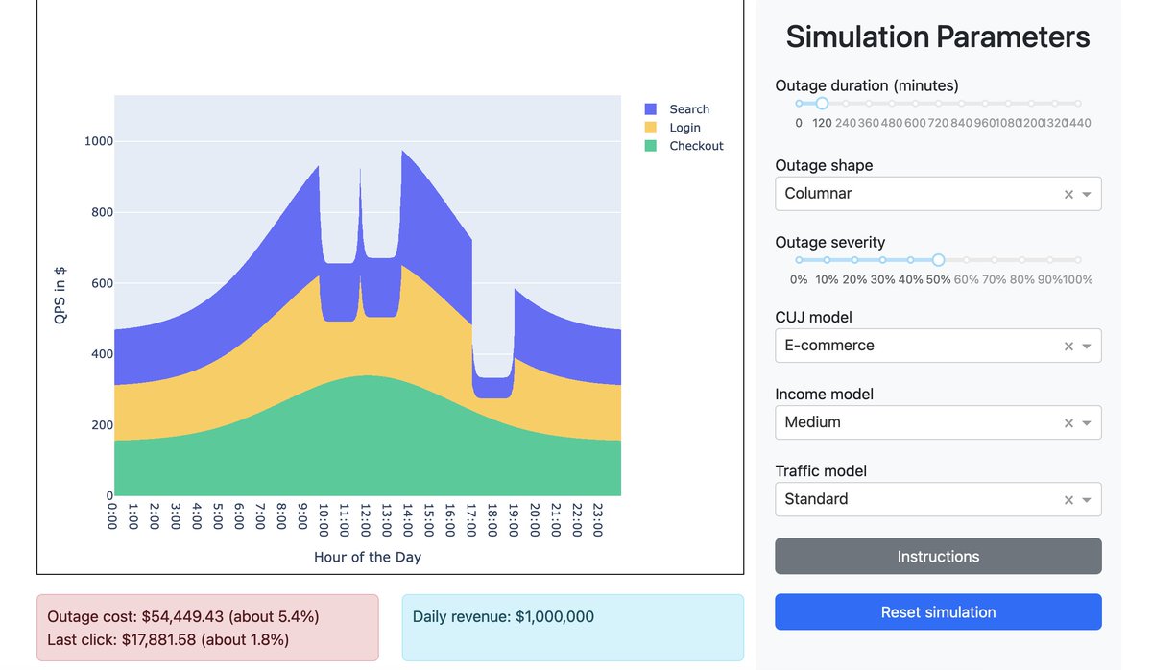Open the Traffic model dropdown arrow
This screenshot has width=1152, height=670.
(1087, 500)
